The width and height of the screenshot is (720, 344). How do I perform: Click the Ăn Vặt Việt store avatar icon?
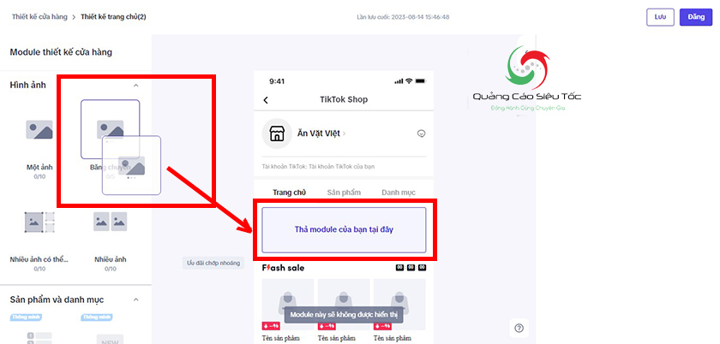pyautogui.click(x=277, y=133)
